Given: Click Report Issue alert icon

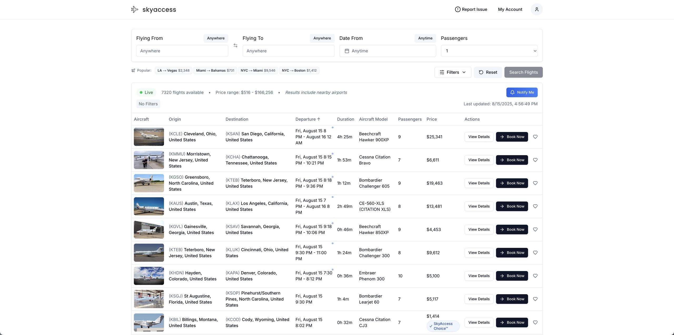Looking at the screenshot, I should (458, 9).
